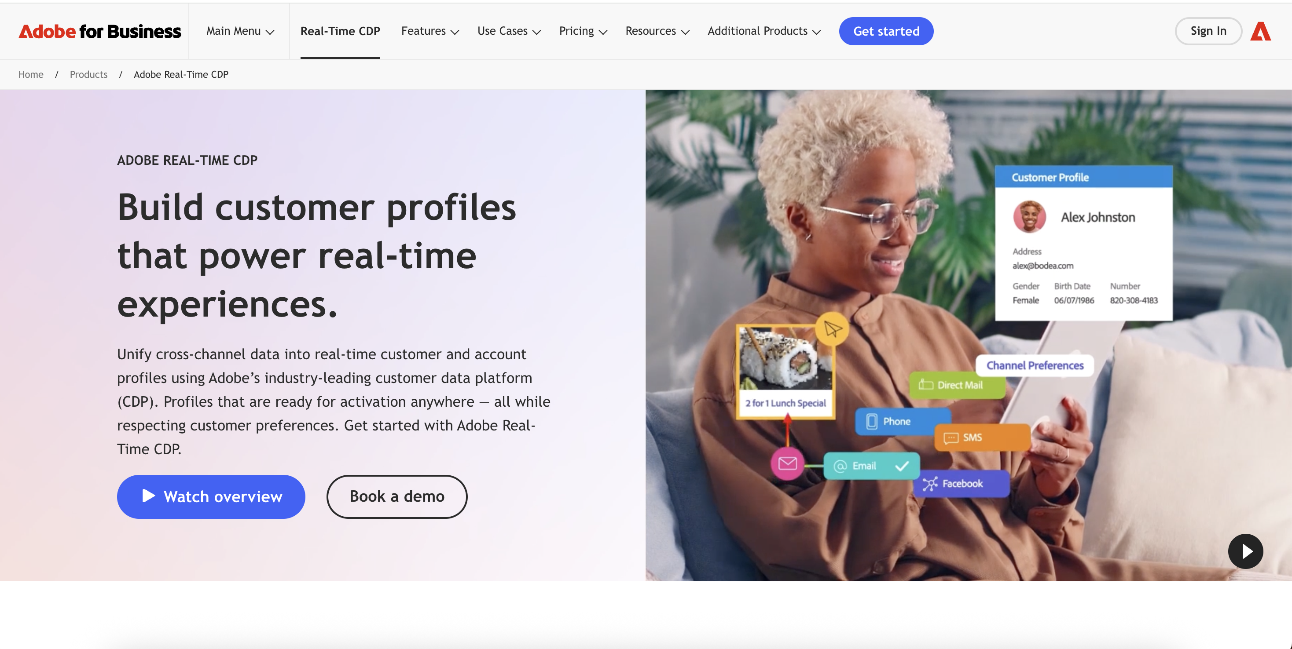Expand the Main Menu dropdown
Viewport: 1292px width, 649px height.
240,31
